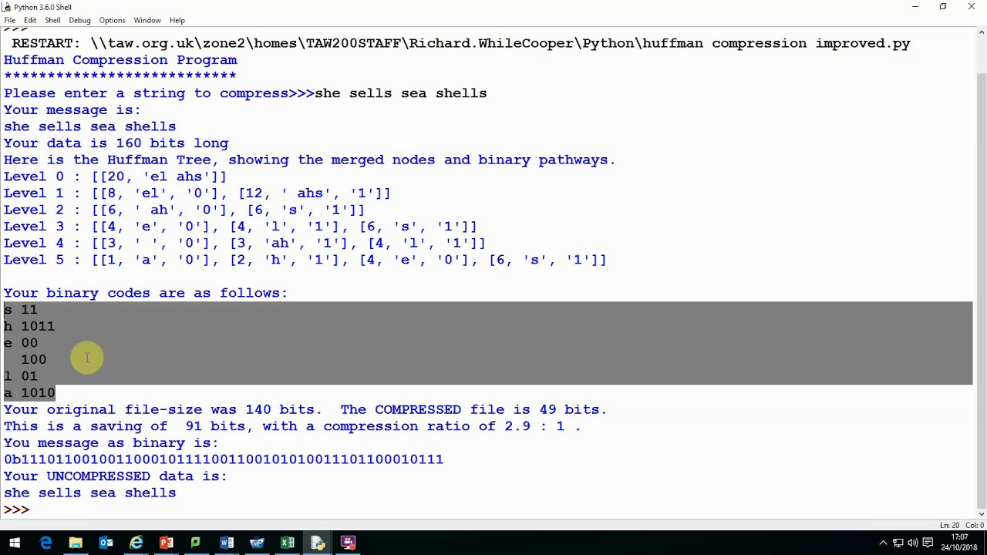Launch Microsoft Edge from taskbar
This screenshot has height=555, width=987.
pos(45,543)
